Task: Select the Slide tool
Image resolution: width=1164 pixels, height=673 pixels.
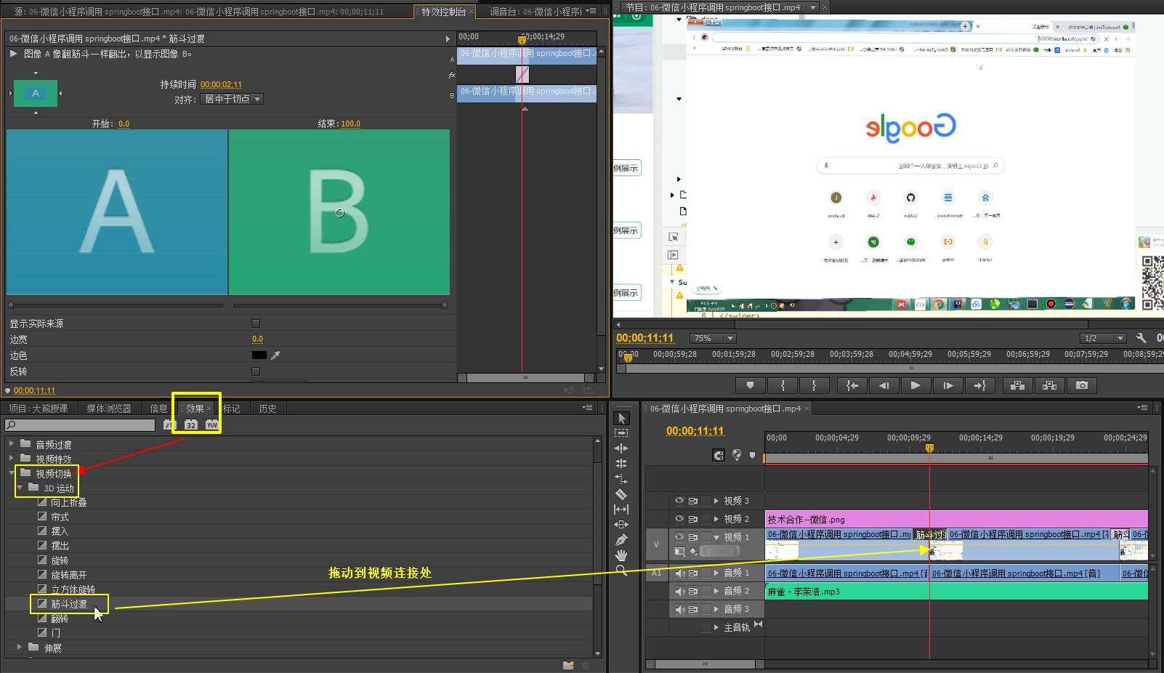Action: pos(621,525)
